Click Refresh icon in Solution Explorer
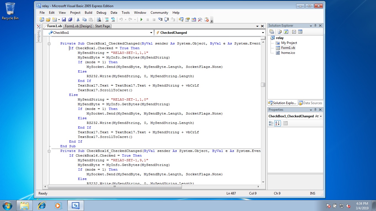Screen dimensions: 376x211 point(286,32)
